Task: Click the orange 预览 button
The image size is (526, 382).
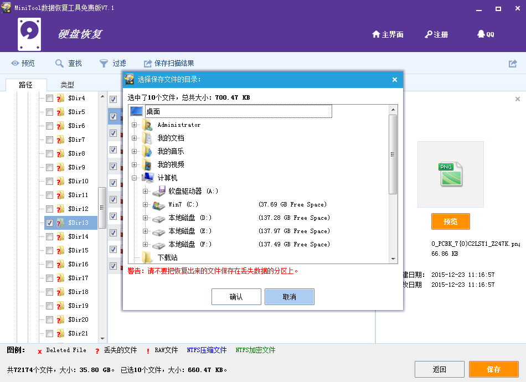Action: [x=451, y=221]
